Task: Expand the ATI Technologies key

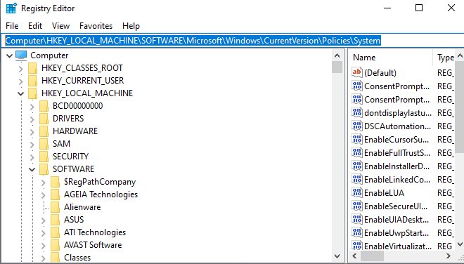Action: coord(43,232)
